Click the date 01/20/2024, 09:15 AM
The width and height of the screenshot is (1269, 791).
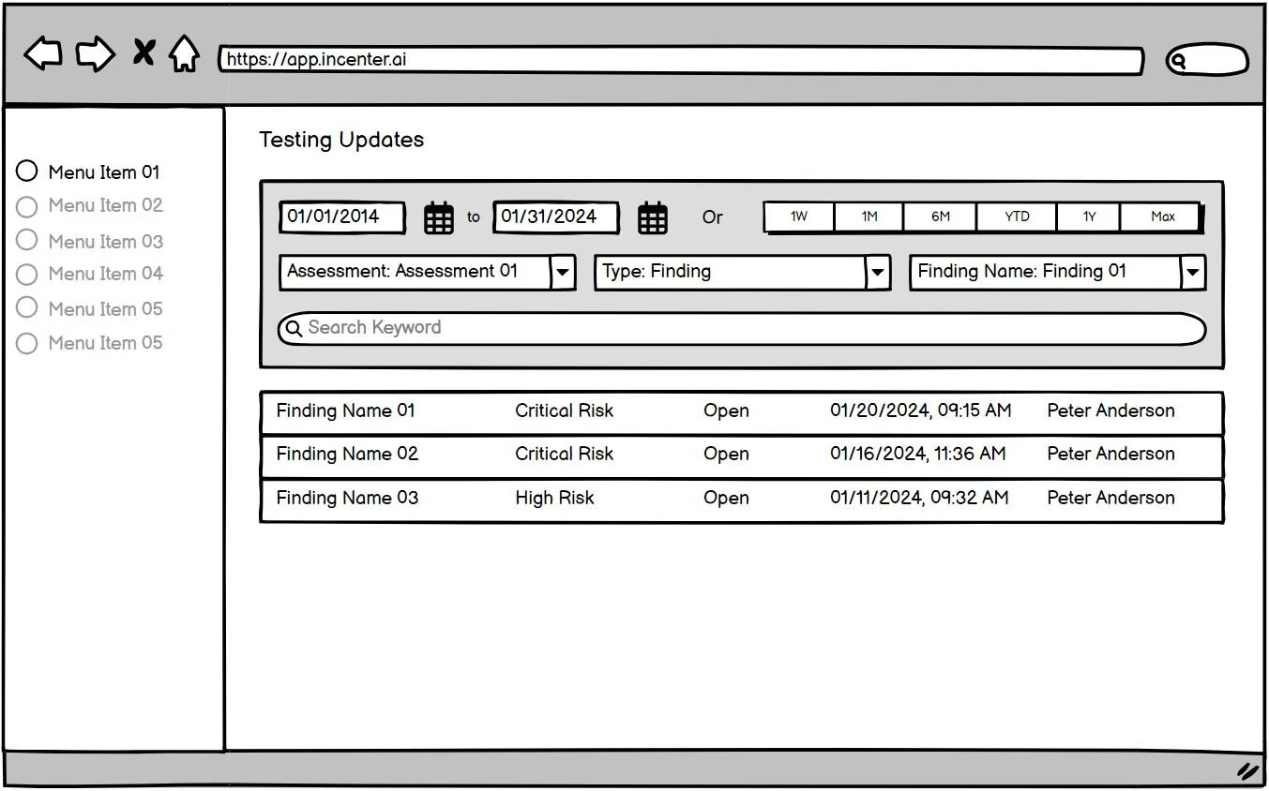[921, 410]
